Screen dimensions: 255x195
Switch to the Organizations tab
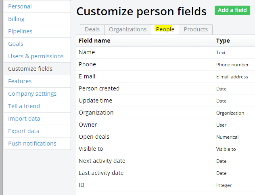127,29
